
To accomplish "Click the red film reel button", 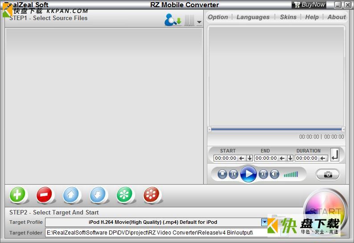I will (x=151, y=194).
